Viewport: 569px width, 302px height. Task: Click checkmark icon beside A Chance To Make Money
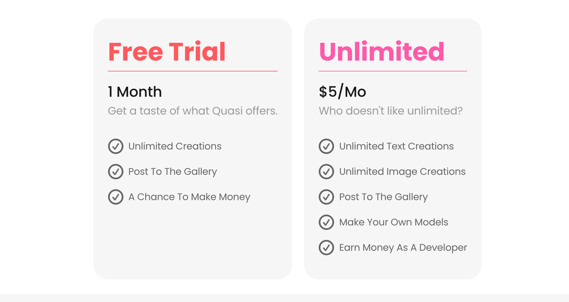[x=116, y=197]
